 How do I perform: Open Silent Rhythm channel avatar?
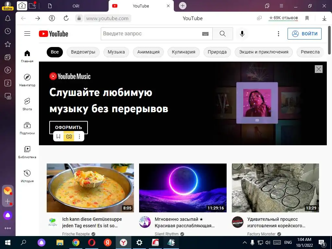[x=145, y=222]
